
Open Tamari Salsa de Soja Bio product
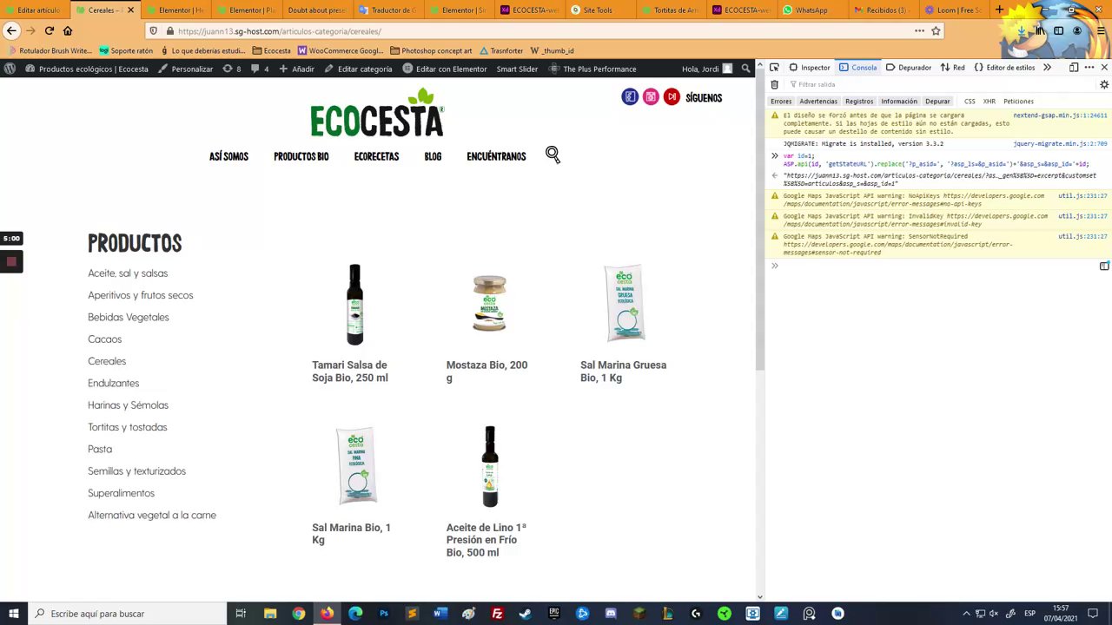click(x=350, y=372)
